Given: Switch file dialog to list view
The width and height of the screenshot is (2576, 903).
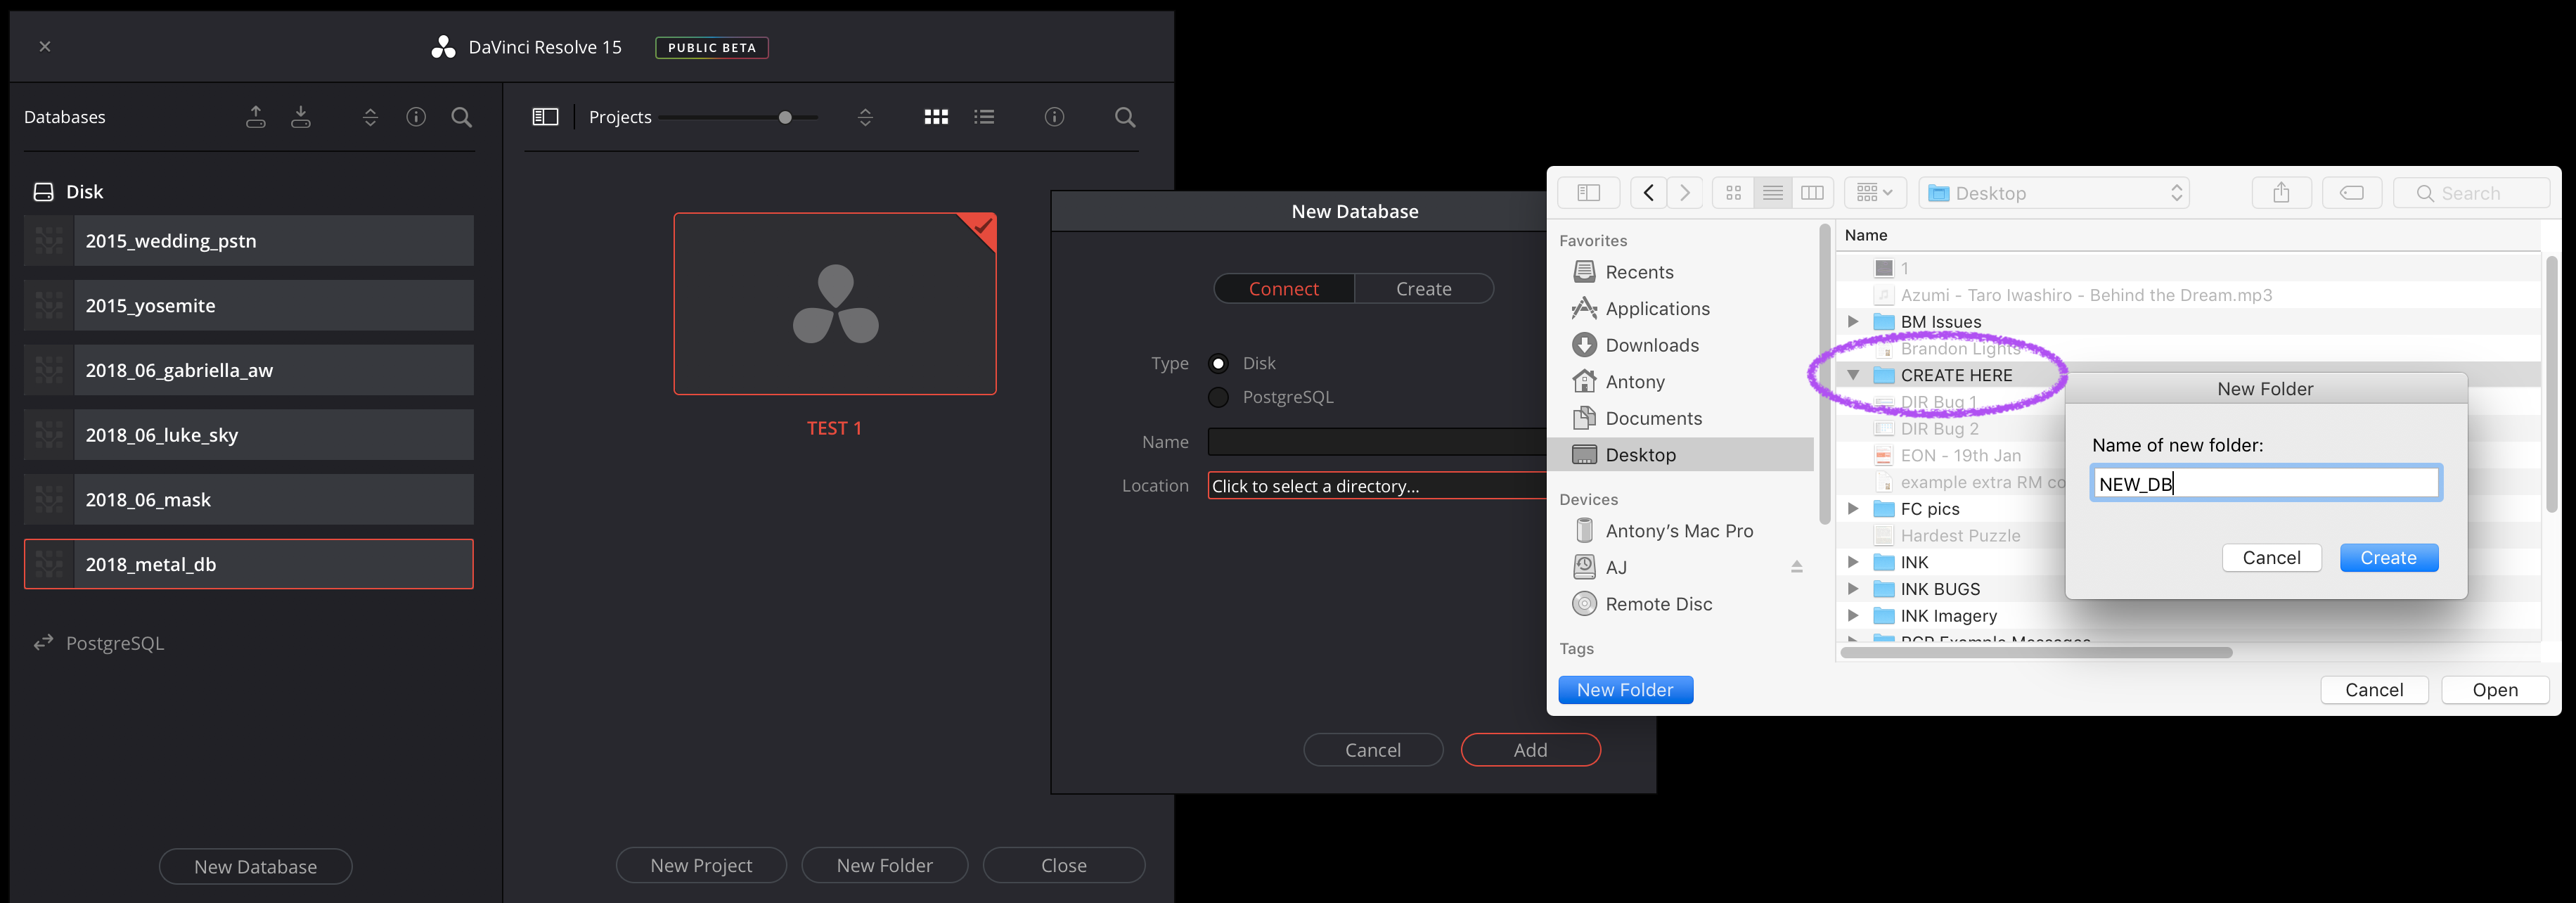Looking at the screenshot, I should [x=1772, y=193].
